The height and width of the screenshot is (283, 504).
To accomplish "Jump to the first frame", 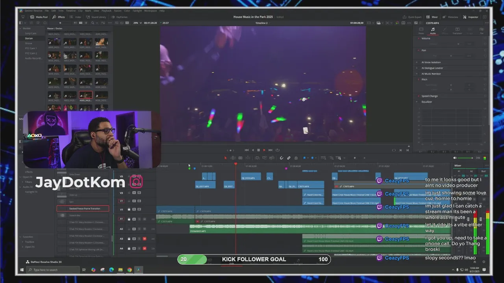I will click(x=246, y=150).
